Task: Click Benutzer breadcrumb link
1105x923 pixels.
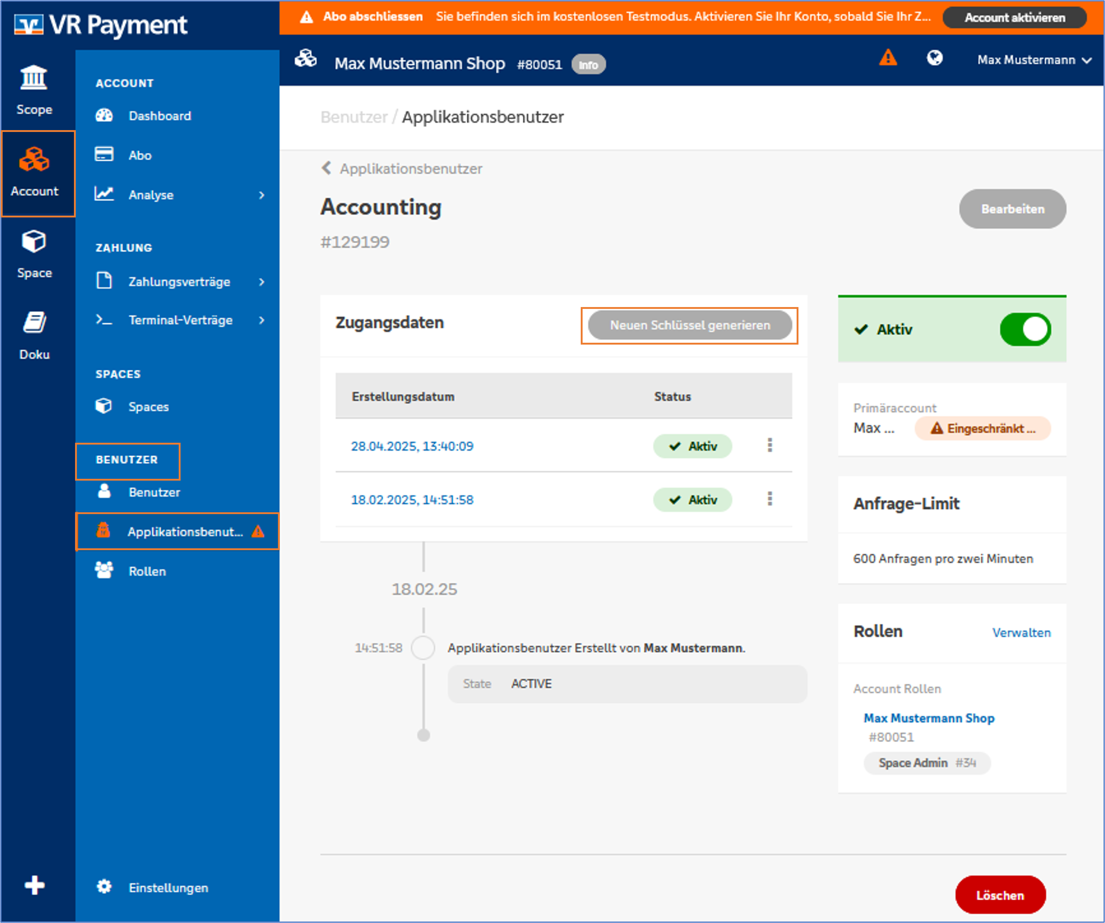Action: click(x=354, y=117)
